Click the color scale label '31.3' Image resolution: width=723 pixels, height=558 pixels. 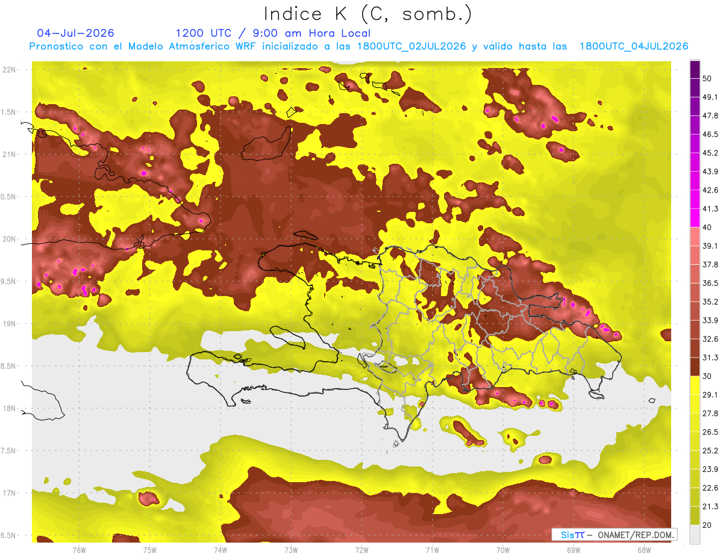click(x=710, y=358)
